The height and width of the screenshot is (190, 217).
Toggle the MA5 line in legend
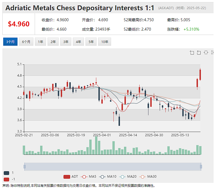[x=88, y=177]
